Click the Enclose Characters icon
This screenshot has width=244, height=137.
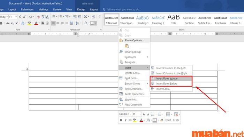47,23
